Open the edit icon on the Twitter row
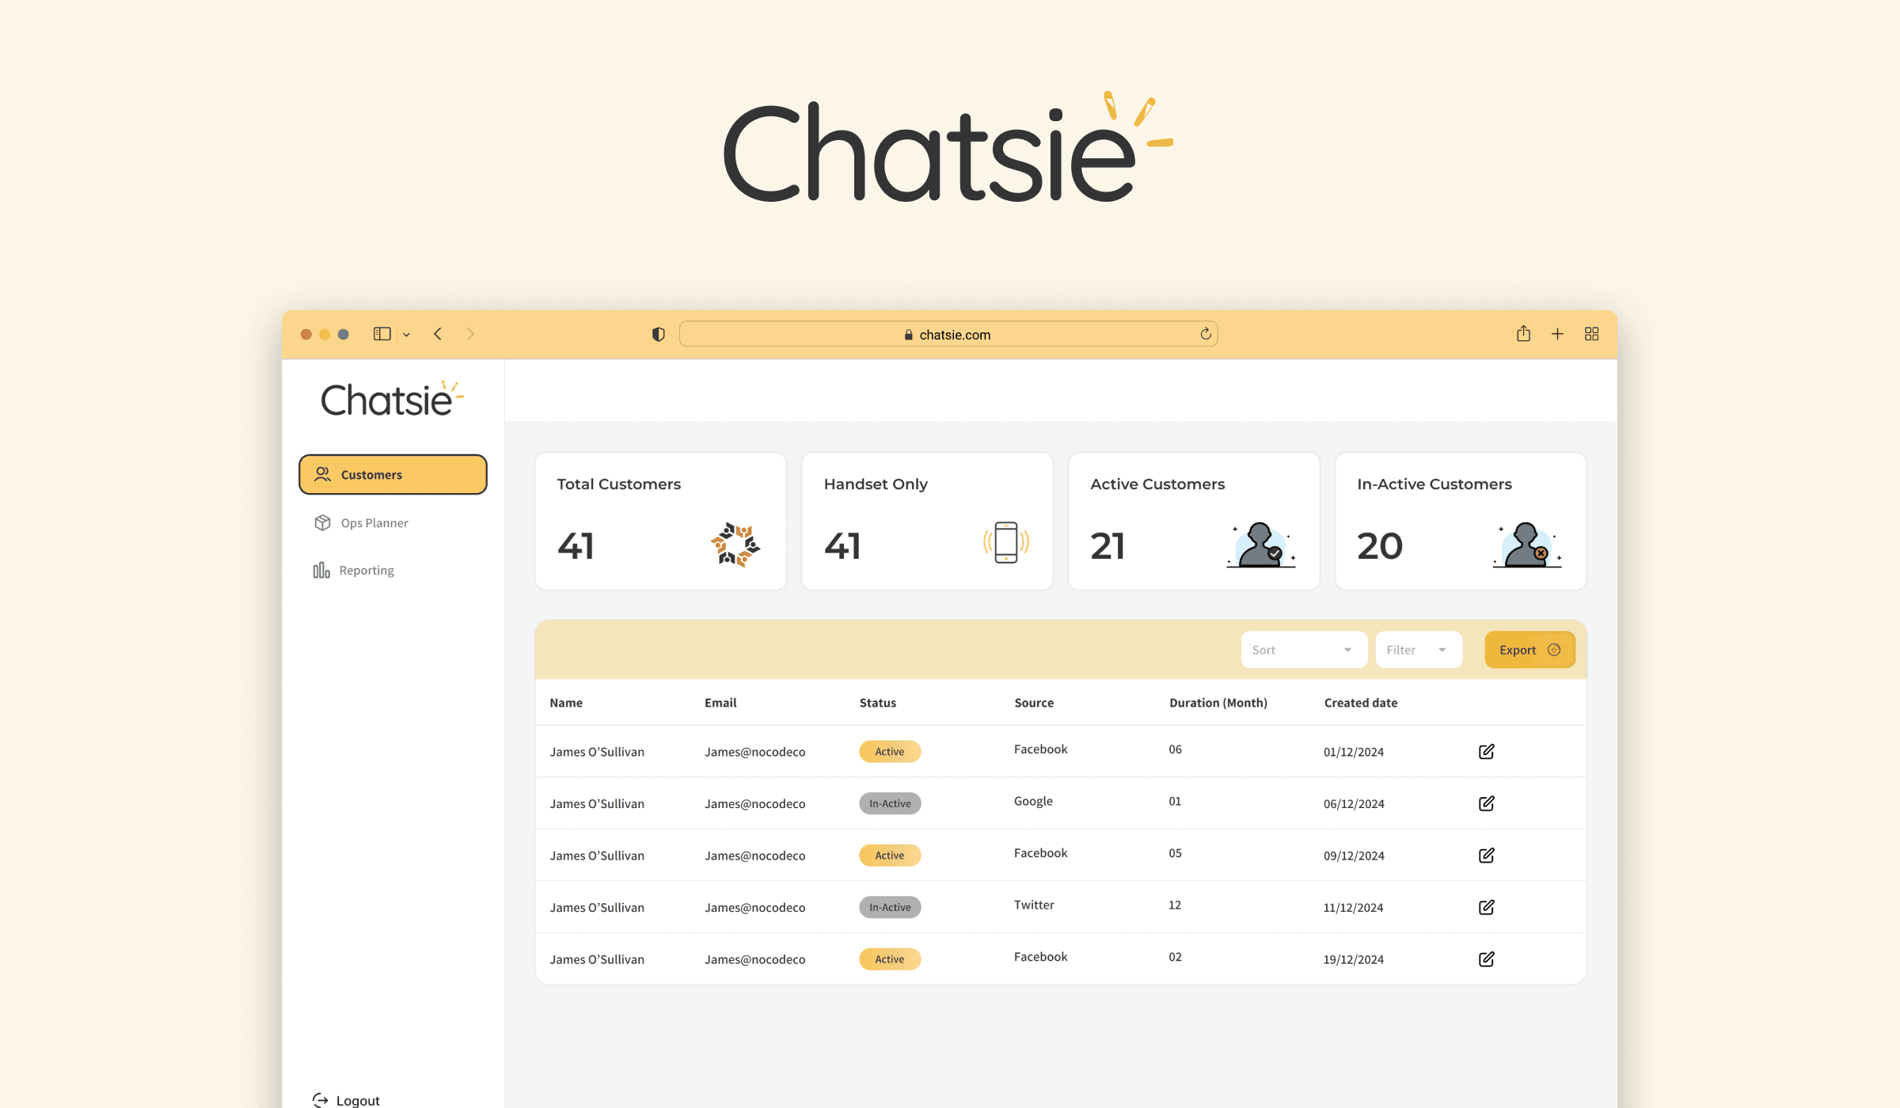Screen dimensions: 1900x1108 pos(1486,907)
